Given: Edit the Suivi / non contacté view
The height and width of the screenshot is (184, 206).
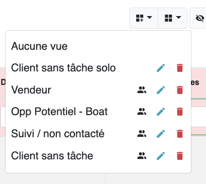Looking at the screenshot, I should (161, 134).
